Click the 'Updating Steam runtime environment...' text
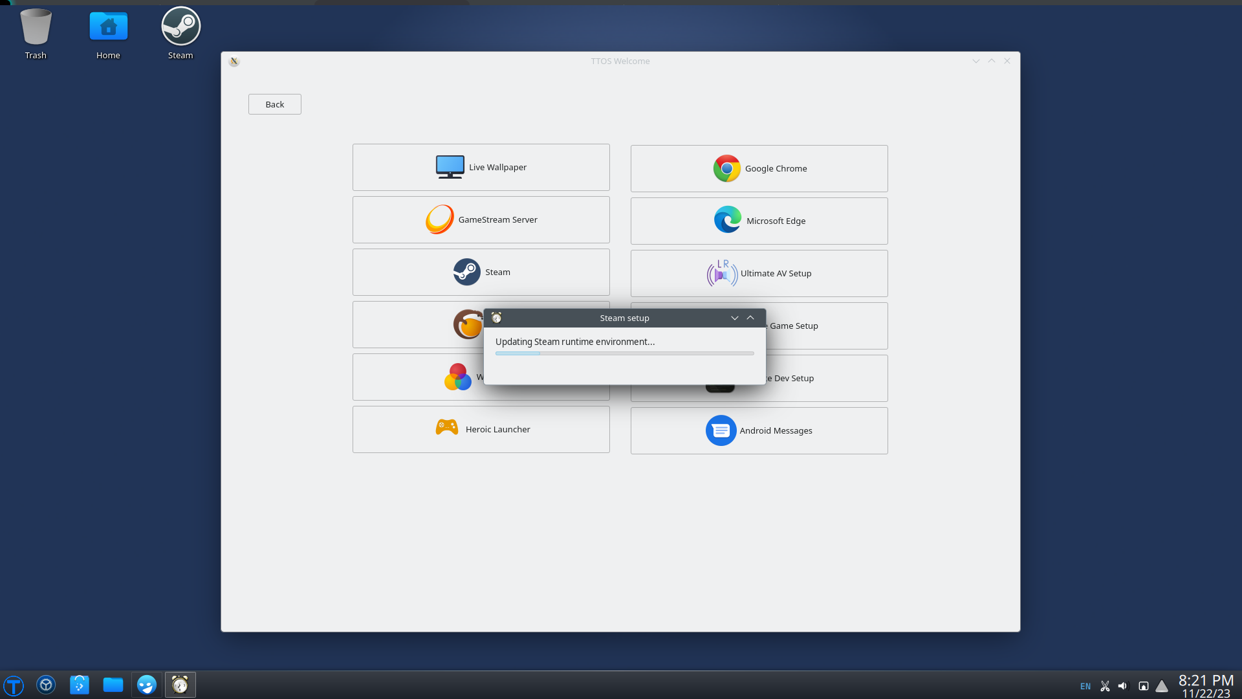 (575, 342)
